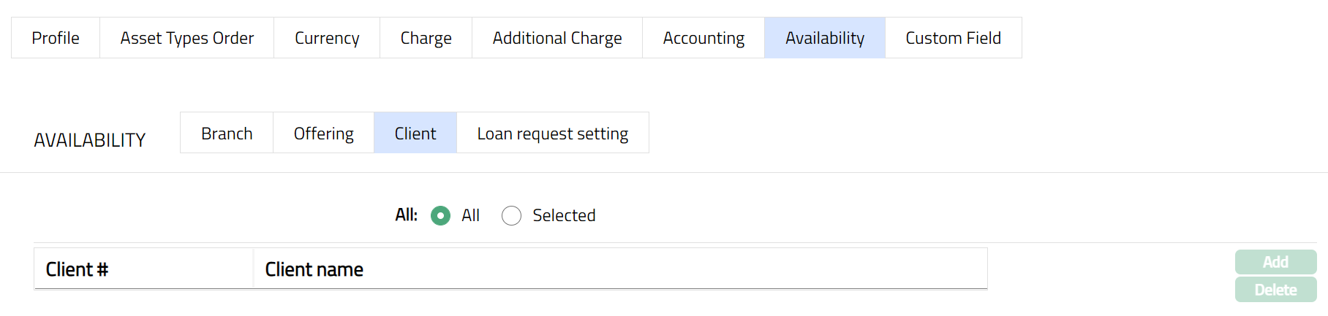Click the Availability top tab

(x=825, y=38)
